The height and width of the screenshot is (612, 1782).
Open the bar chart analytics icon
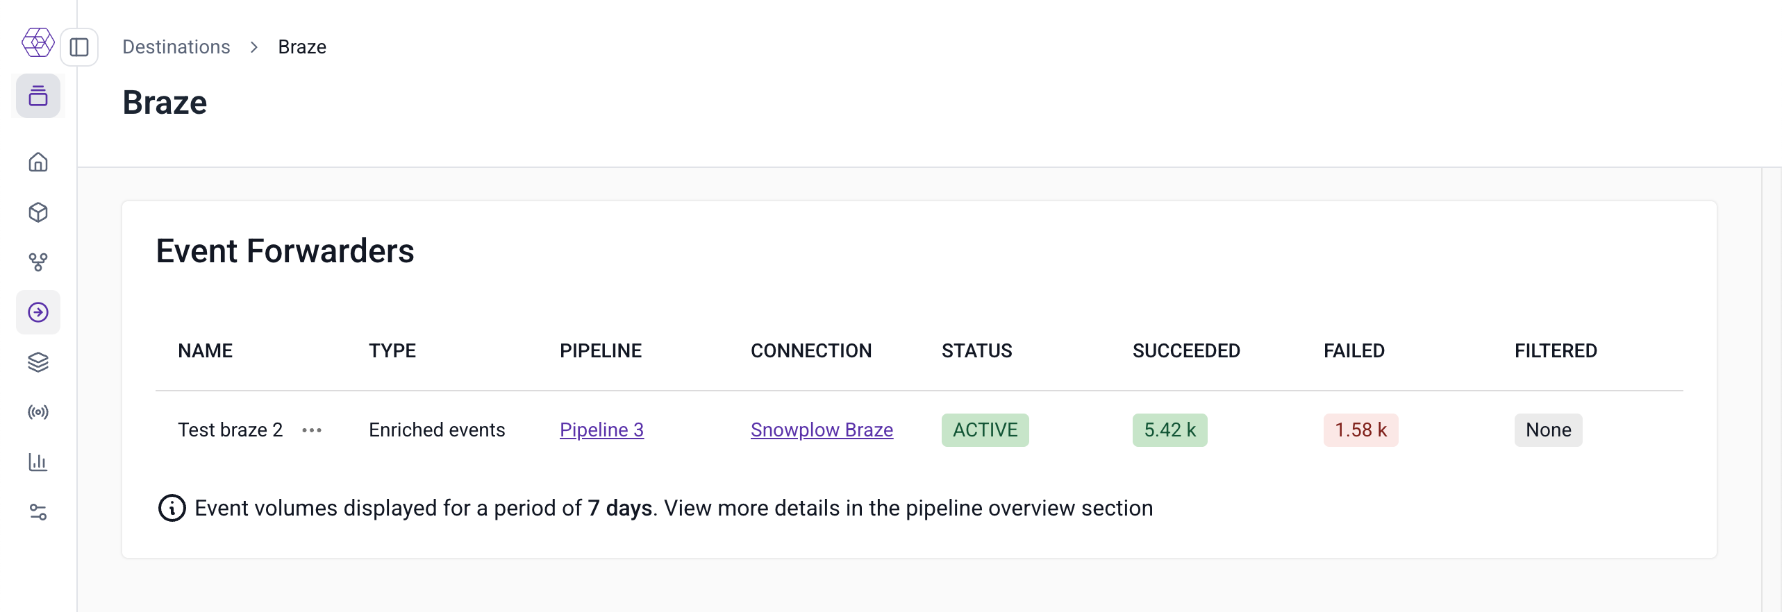click(38, 462)
